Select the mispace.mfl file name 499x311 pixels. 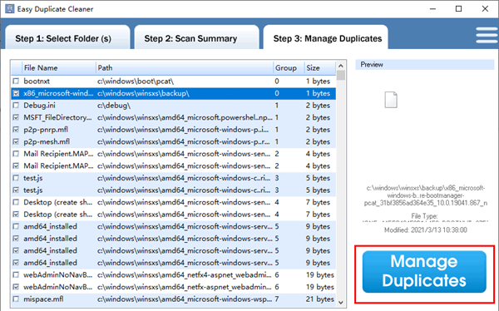(x=43, y=299)
